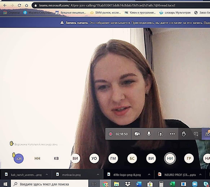
Task: Open Dropbox from taskbar
Action: pos(127,184)
